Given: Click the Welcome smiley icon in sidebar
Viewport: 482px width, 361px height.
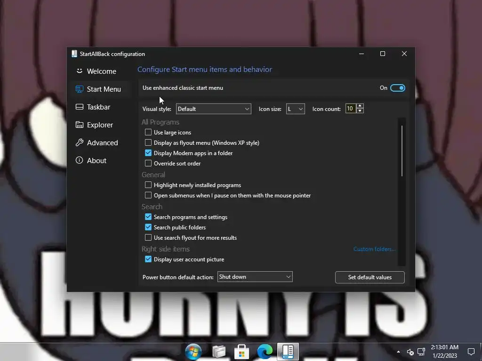Looking at the screenshot, I should click(x=79, y=71).
